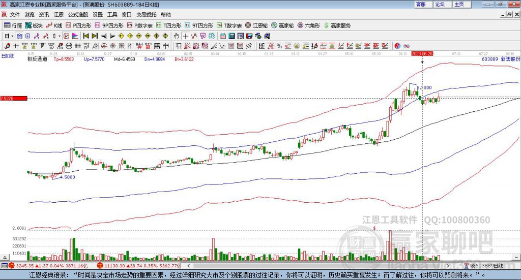Click the red 7.5276 price marker

14,99
